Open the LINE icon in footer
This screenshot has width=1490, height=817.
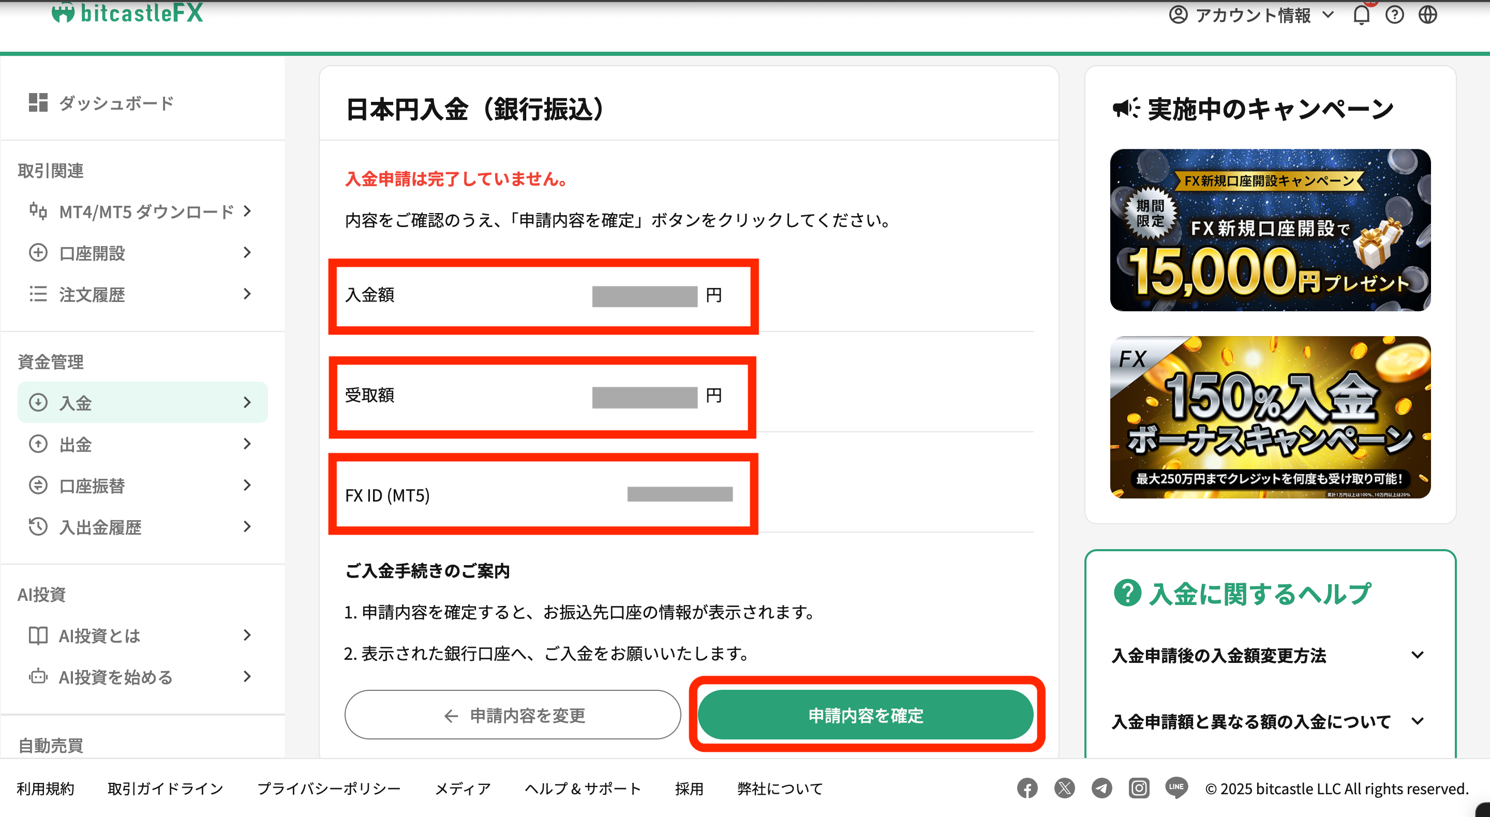(1176, 788)
